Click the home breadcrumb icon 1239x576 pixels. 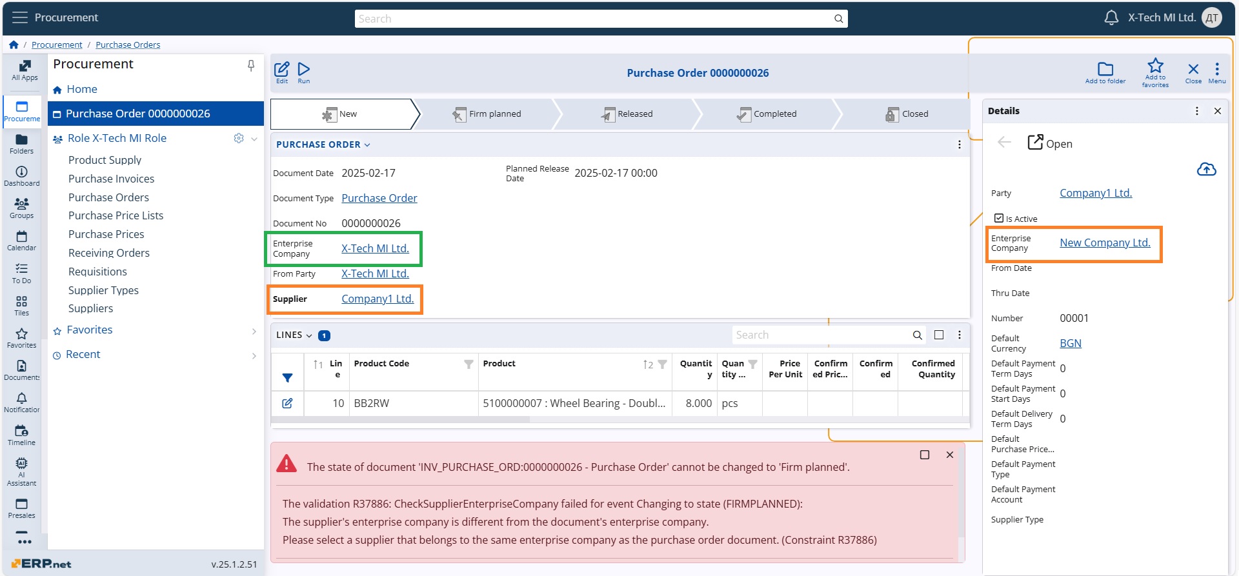[14, 45]
